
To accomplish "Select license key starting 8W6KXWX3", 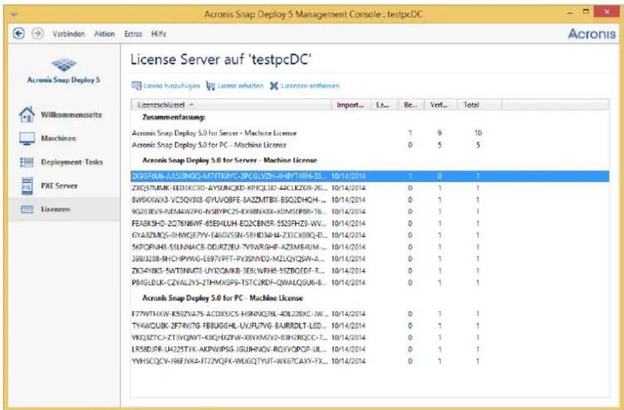I will [x=370, y=199].
